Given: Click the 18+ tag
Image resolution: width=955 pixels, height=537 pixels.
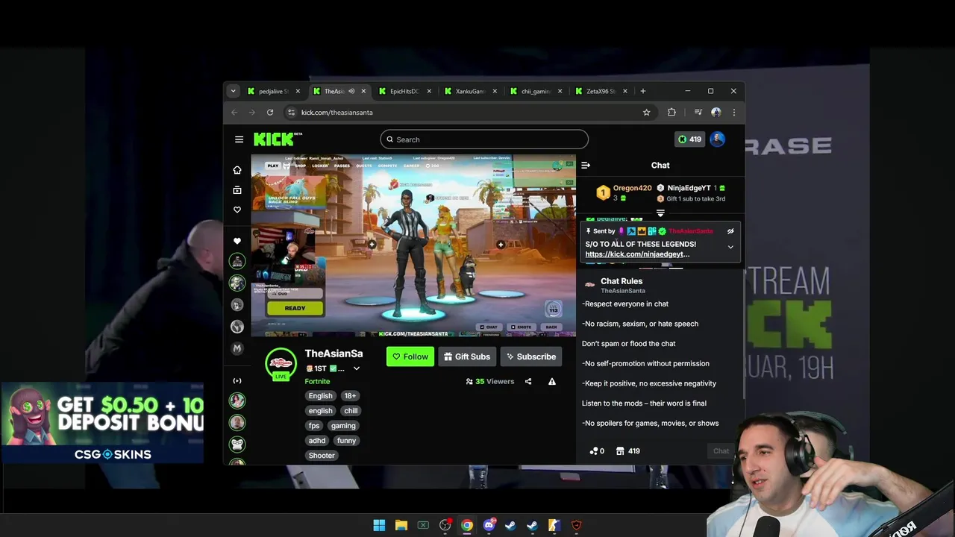Looking at the screenshot, I should [x=350, y=396].
